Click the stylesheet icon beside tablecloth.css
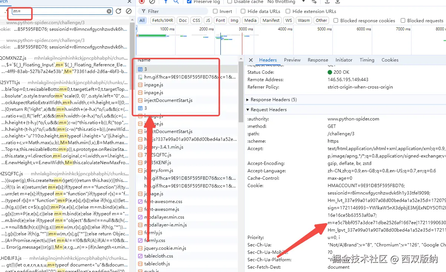Image resolution: width=446 pixels, height=272 pixels. (x=140, y=256)
